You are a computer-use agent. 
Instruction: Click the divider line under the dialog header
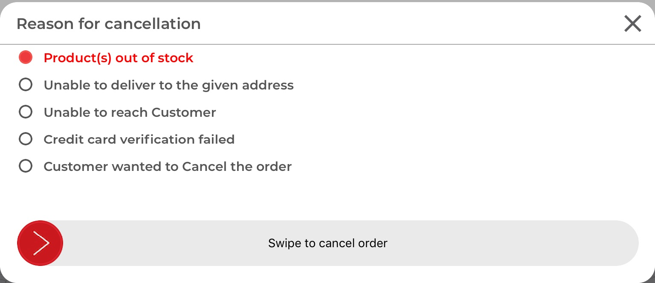[x=327, y=44]
